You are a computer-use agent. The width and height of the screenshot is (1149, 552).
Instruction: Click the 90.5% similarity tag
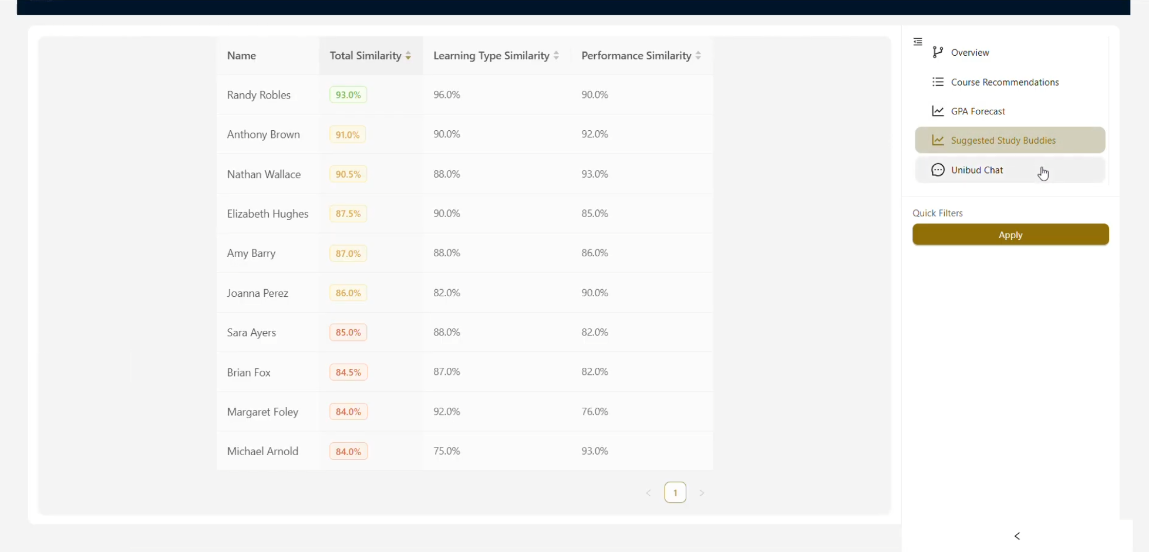(348, 174)
